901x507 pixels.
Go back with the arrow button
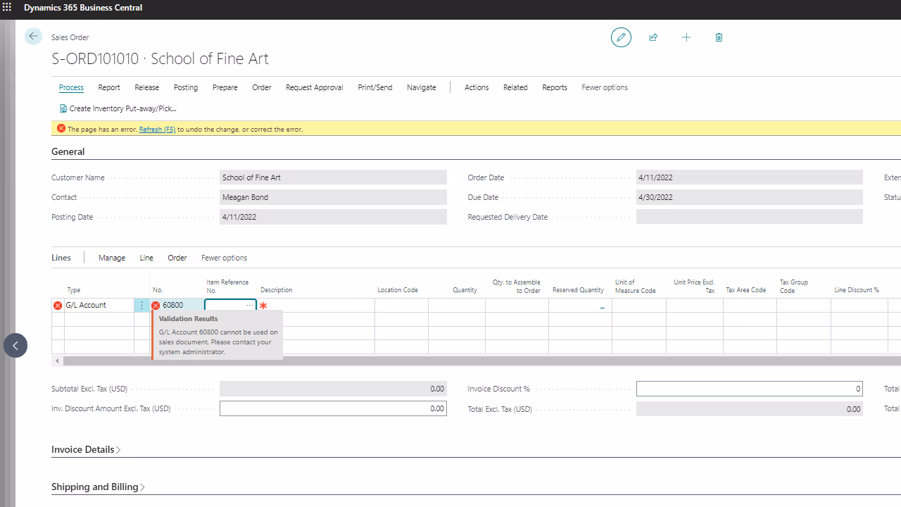33,37
